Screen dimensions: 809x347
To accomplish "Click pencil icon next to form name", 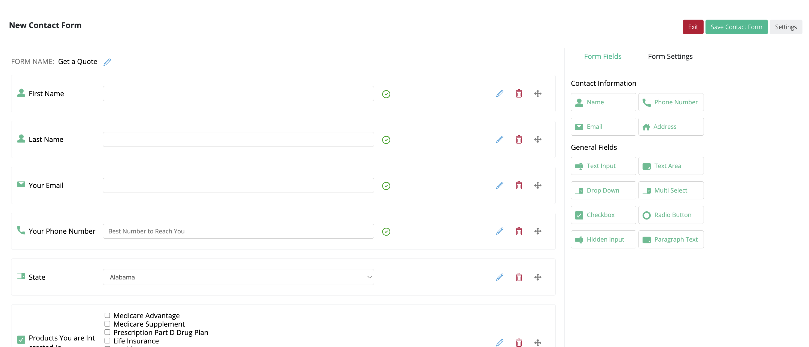I will click(x=107, y=62).
